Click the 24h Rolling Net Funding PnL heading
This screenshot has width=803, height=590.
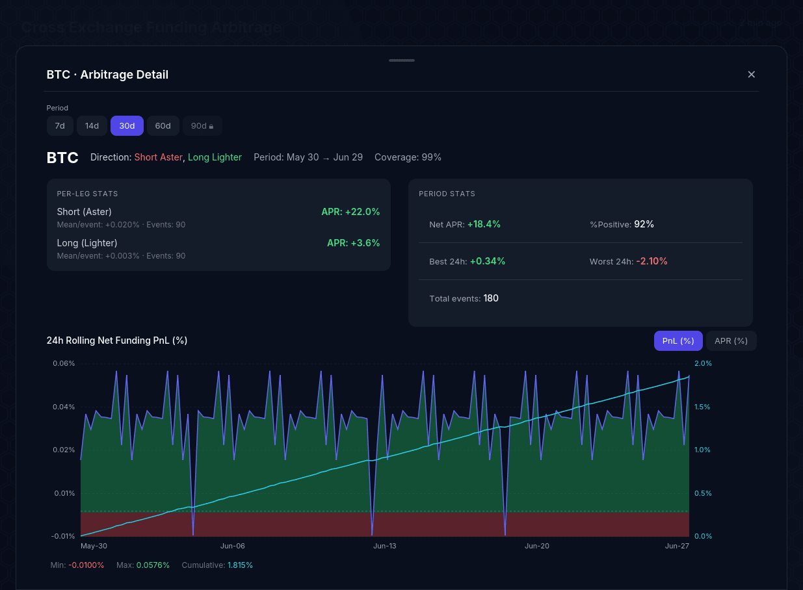[117, 340]
